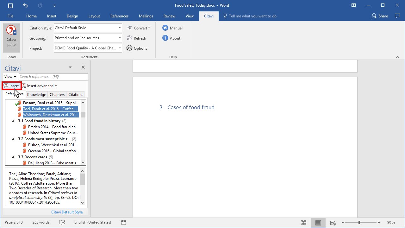This screenshot has width=405, height=228.
Task: Click the Share button
Action: click(x=380, y=16)
